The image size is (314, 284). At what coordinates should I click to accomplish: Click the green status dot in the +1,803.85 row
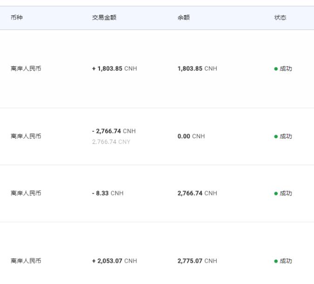(x=276, y=69)
